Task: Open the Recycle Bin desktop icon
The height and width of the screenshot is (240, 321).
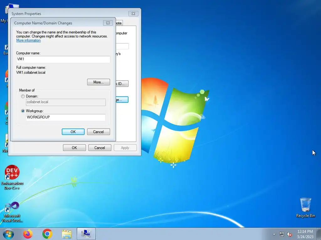Action: click(305, 207)
